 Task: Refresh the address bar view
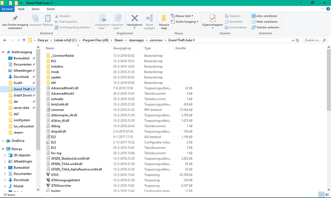pos(297,40)
